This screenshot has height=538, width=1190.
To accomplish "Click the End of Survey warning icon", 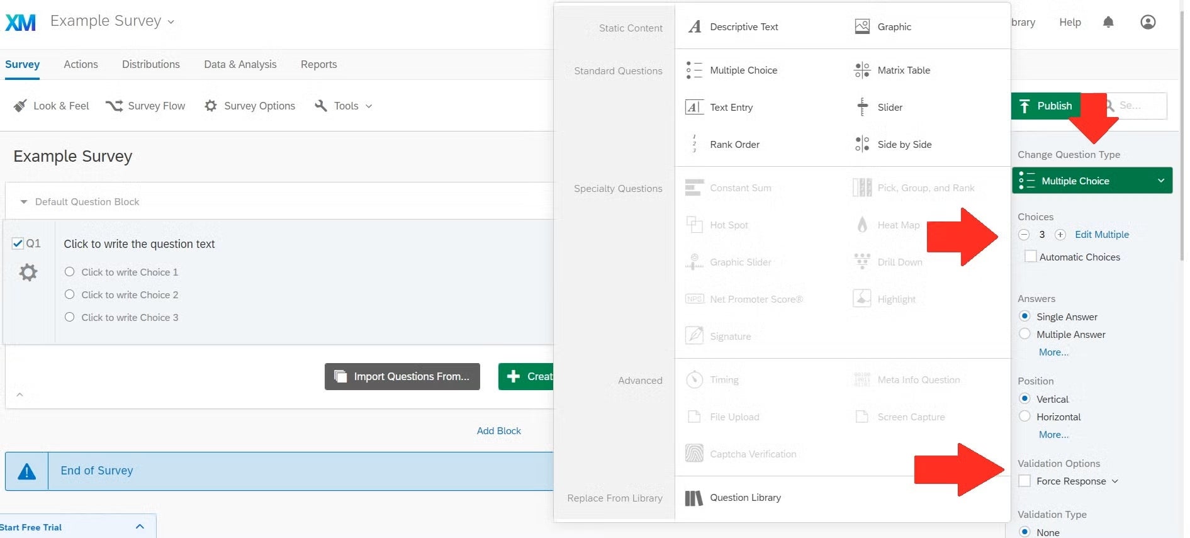I will (x=26, y=471).
